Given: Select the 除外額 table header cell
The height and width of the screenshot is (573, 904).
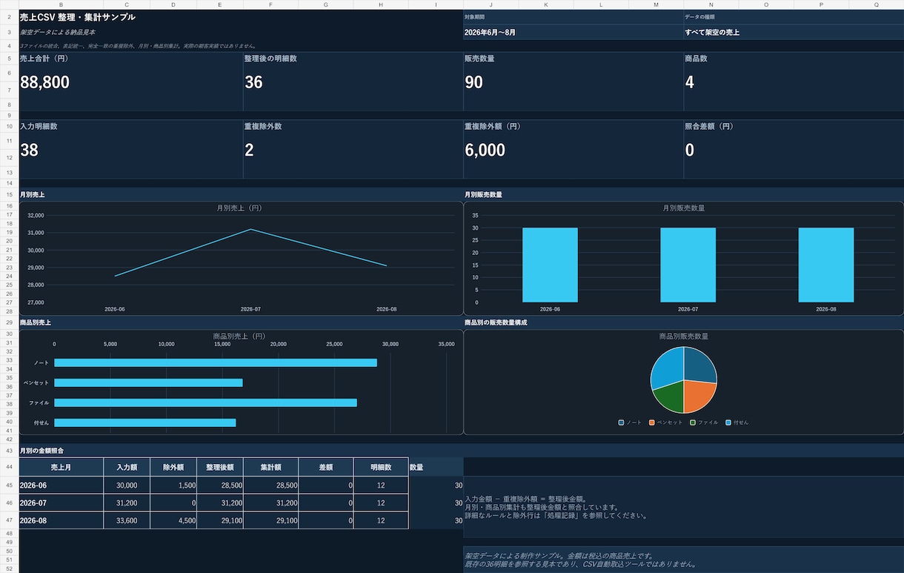Looking at the screenshot, I should click(173, 467).
